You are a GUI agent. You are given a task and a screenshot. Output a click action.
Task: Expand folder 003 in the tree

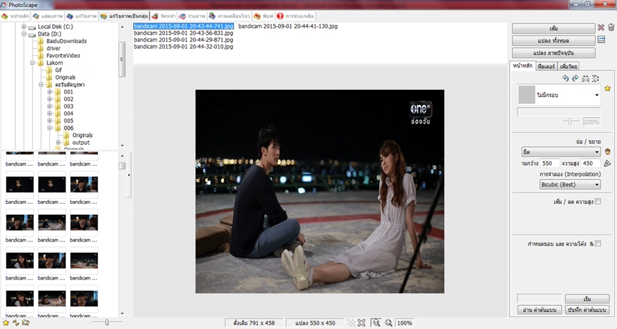point(50,106)
